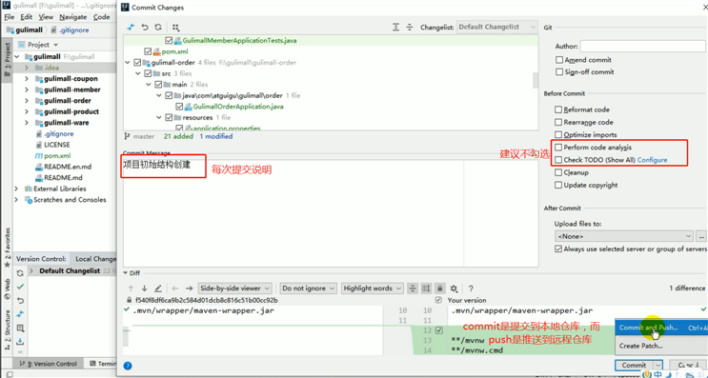Uncheck Always use selected server checkbox
Viewport: 708px width, 378px height.
click(x=558, y=249)
